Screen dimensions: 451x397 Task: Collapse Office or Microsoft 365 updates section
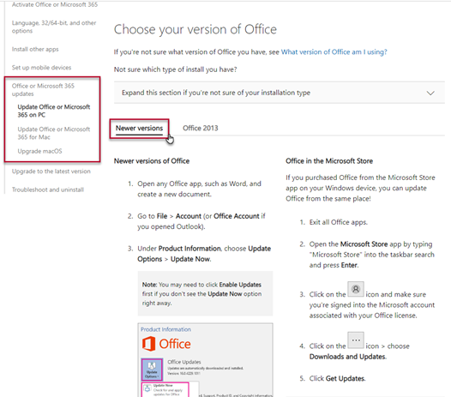pyautogui.click(x=43, y=90)
